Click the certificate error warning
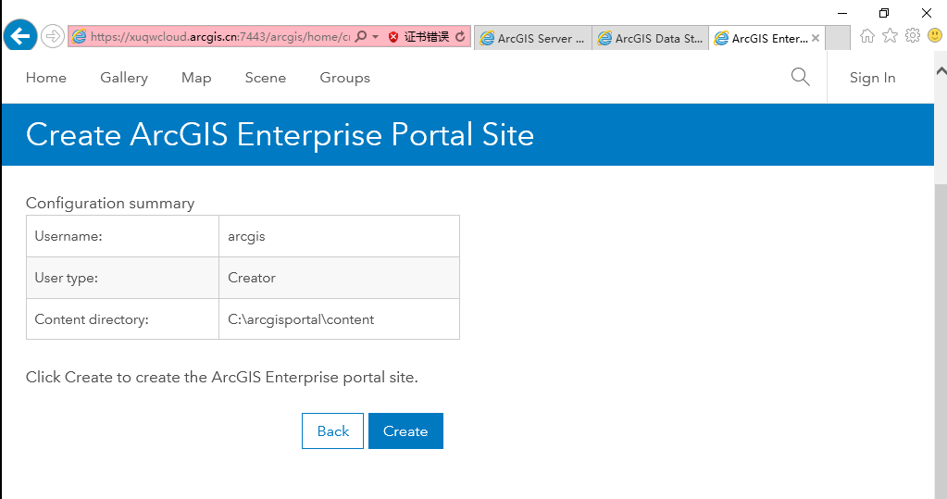Image resolution: width=947 pixels, height=499 pixels. click(x=419, y=37)
